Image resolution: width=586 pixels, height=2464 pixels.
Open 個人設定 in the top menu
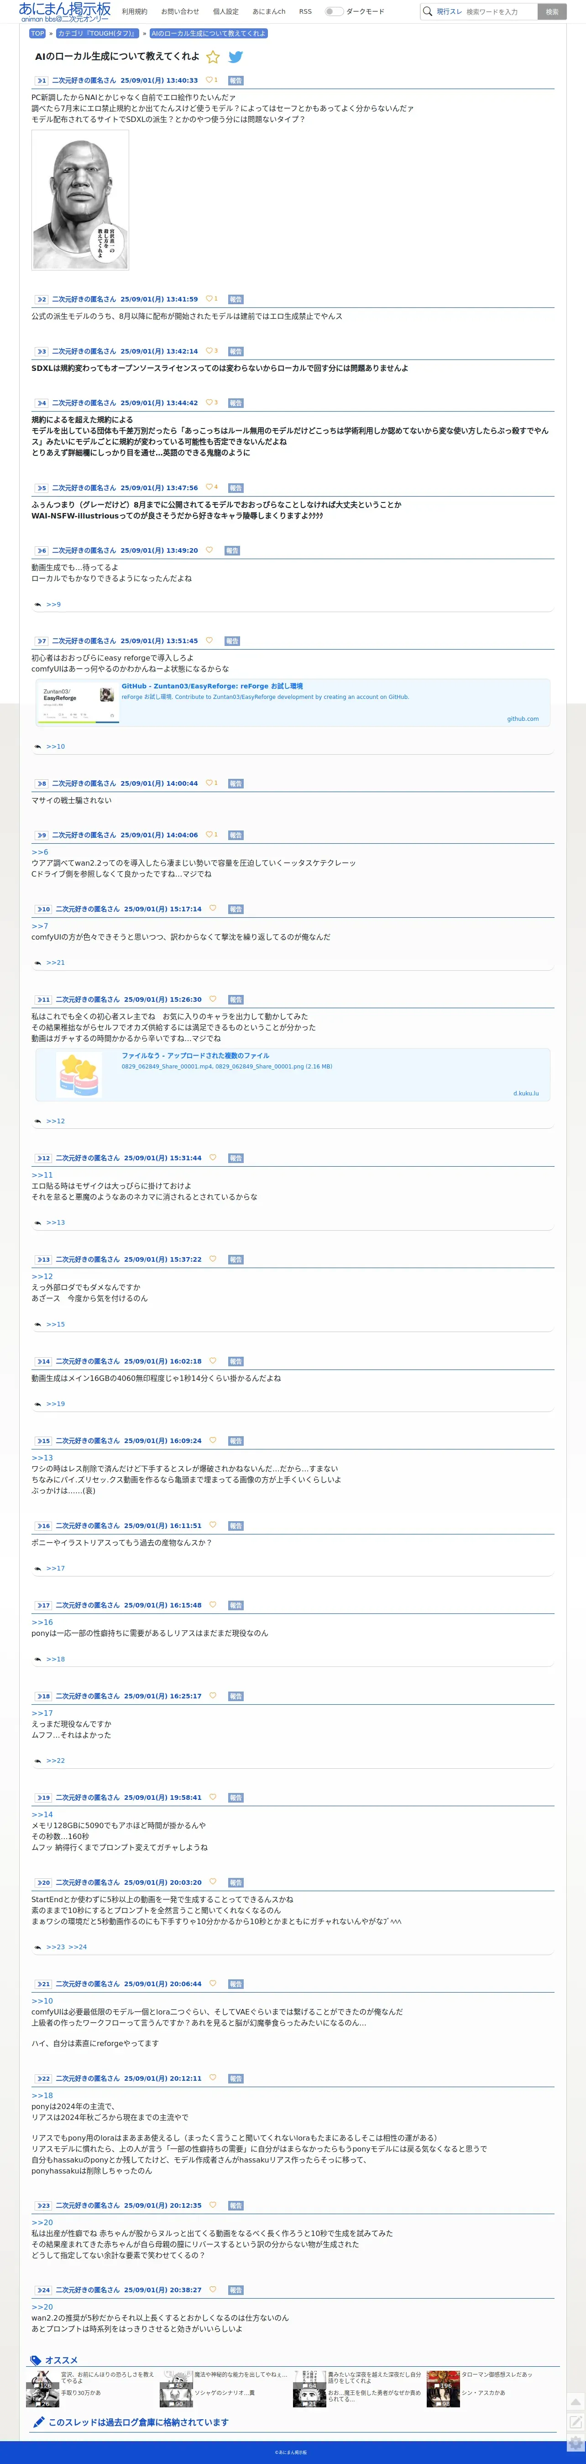click(225, 11)
